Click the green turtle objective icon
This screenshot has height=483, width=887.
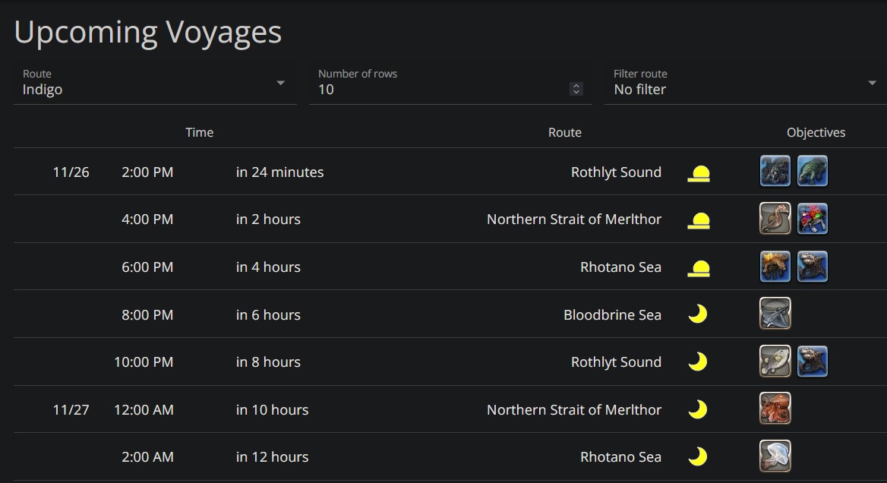point(813,172)
